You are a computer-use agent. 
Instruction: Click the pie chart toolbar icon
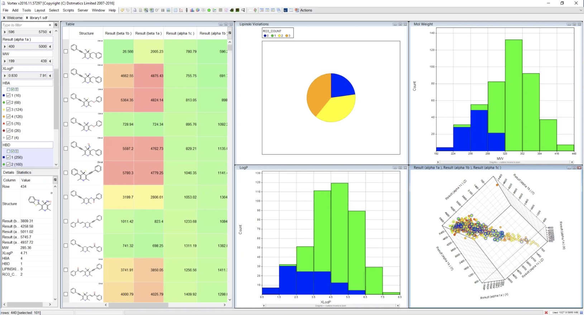click(x=198, y=10)
